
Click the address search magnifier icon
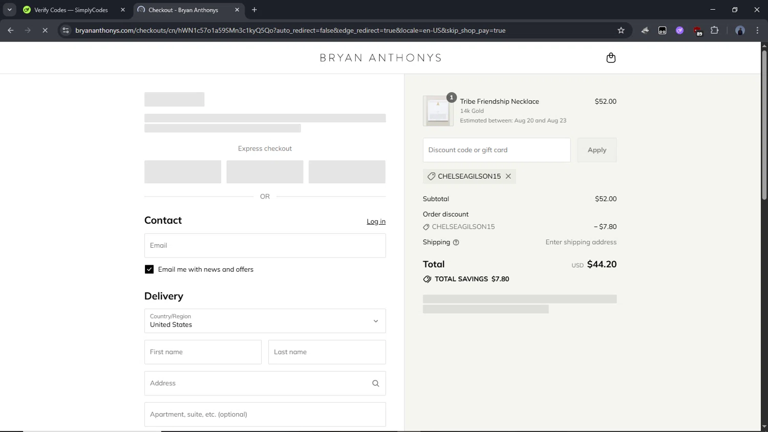(375, 383)
